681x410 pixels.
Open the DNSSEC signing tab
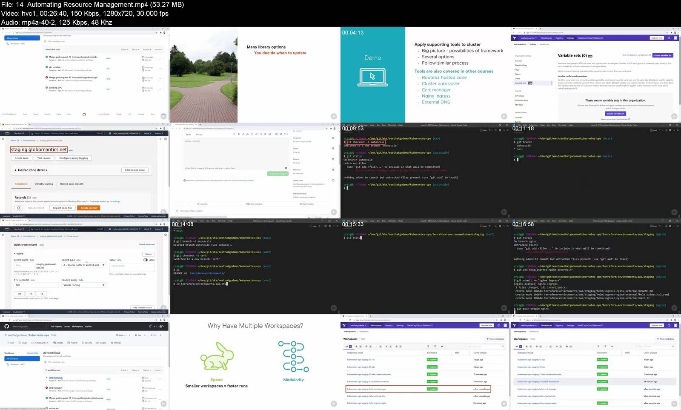[x=44, y=184]
